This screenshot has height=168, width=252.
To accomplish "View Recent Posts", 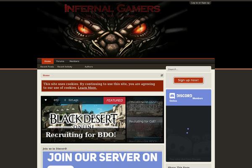I will [x=47, y=67].
